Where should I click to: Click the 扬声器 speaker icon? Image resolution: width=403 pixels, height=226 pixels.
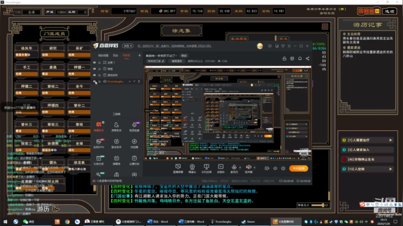tap(249, 167)
